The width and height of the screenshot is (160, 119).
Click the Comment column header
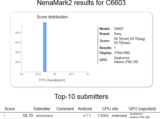(x=65, y=109)
